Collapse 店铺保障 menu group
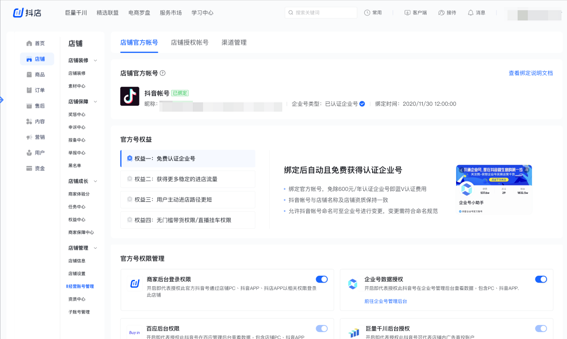The height and width of the screenshot is (339, 567). (x=95, y=102)
